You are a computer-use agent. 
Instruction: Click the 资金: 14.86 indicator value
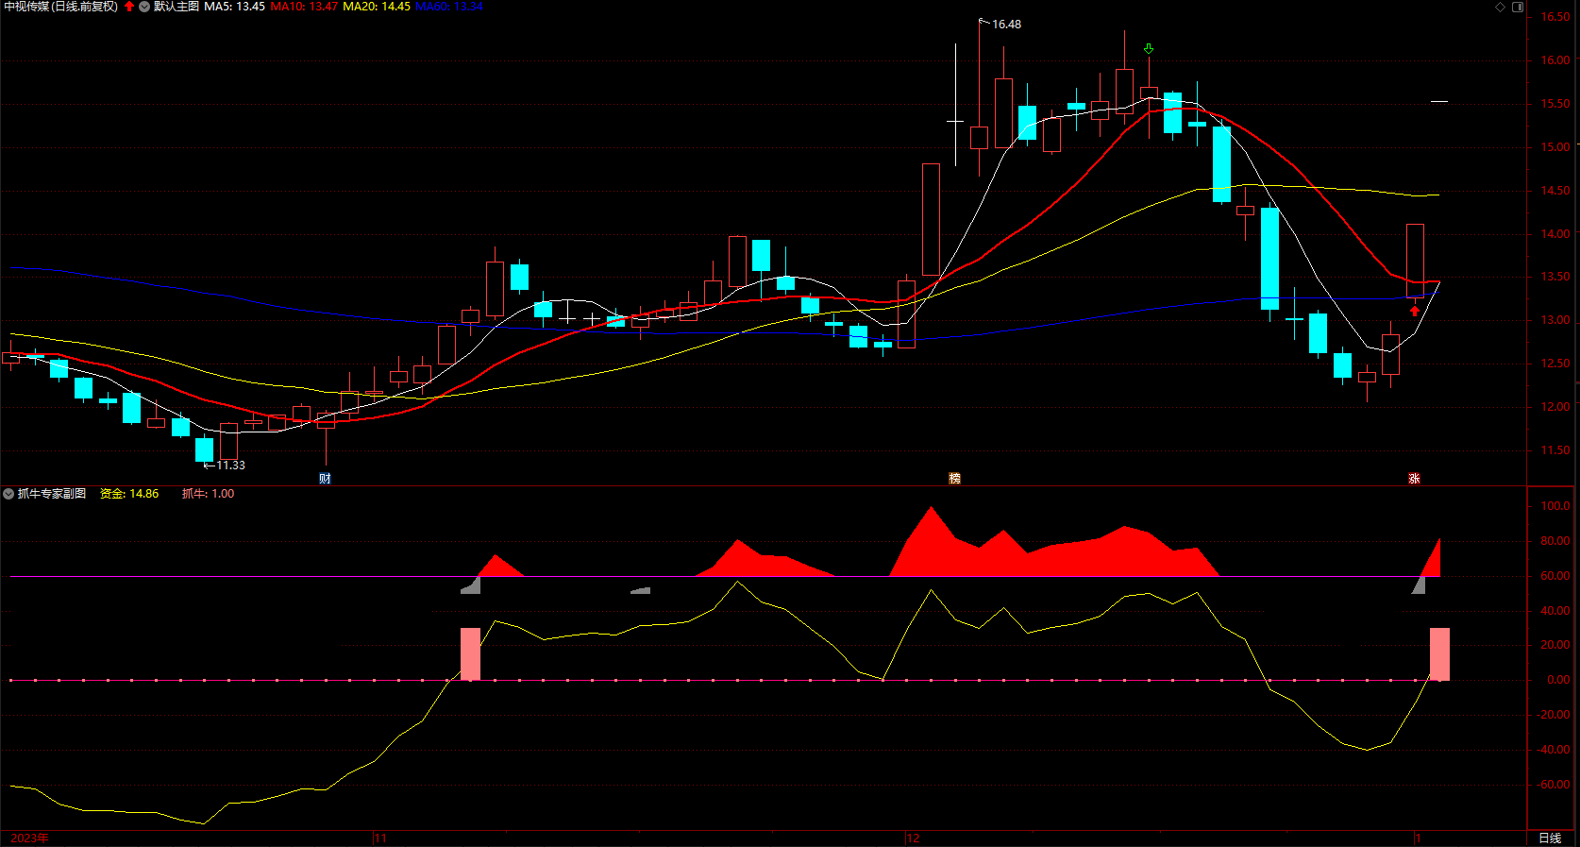[129, 494]
